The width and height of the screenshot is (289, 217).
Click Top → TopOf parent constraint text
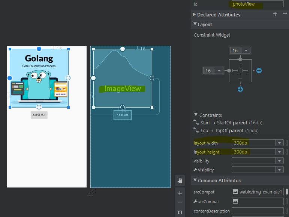coord(229,130)
